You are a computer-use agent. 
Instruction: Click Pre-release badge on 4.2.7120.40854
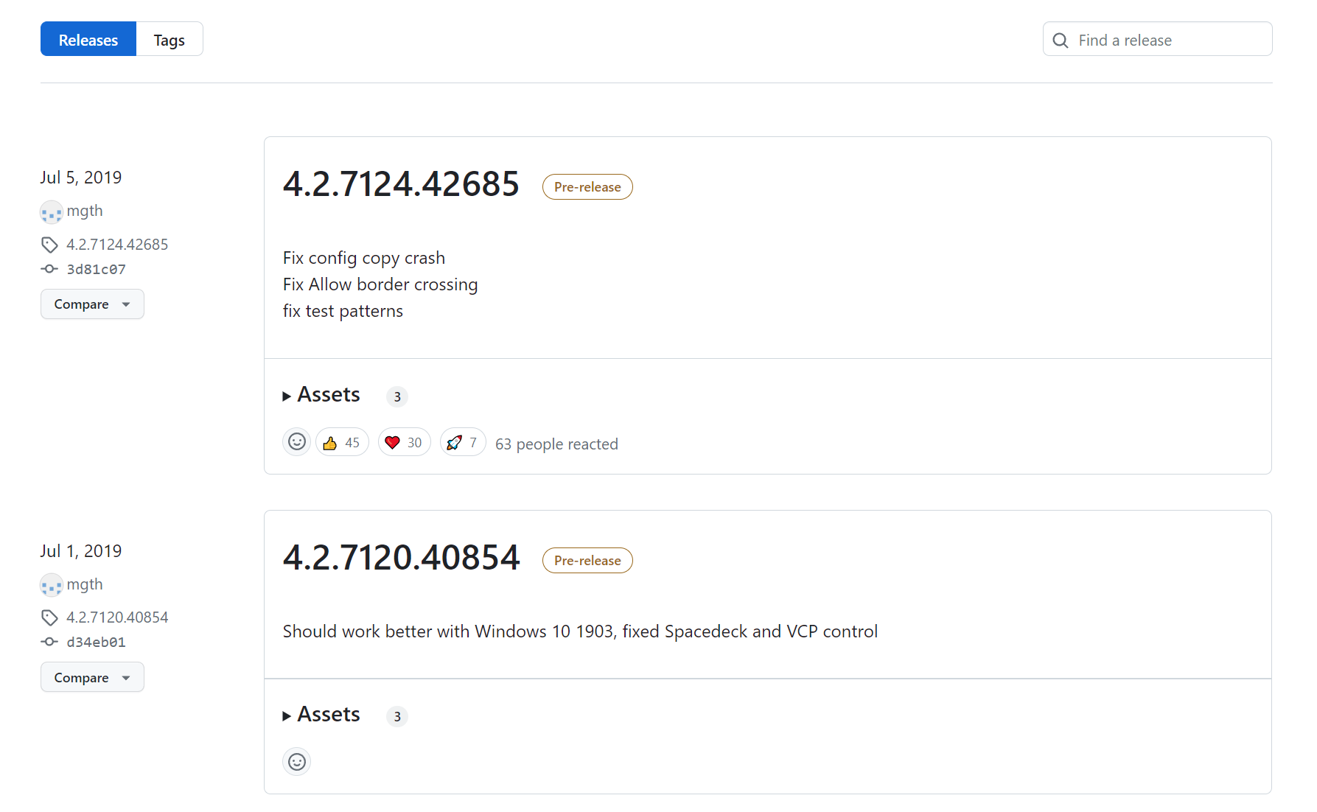coord(587,561)
